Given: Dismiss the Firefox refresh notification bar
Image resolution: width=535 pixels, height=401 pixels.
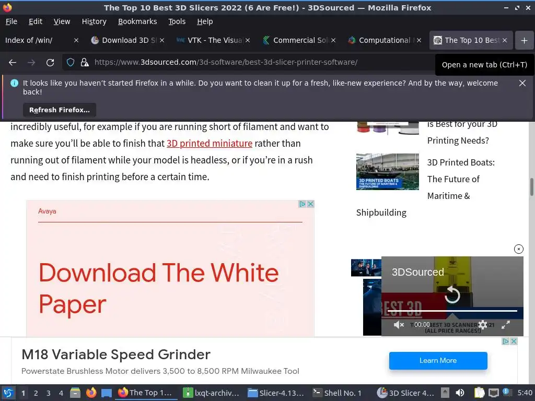Looking at the screenshot, I should (522, 83).
